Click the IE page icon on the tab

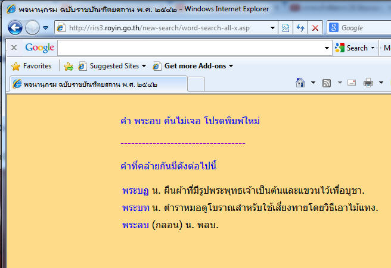pyautogui.click(x=17, y=84)
